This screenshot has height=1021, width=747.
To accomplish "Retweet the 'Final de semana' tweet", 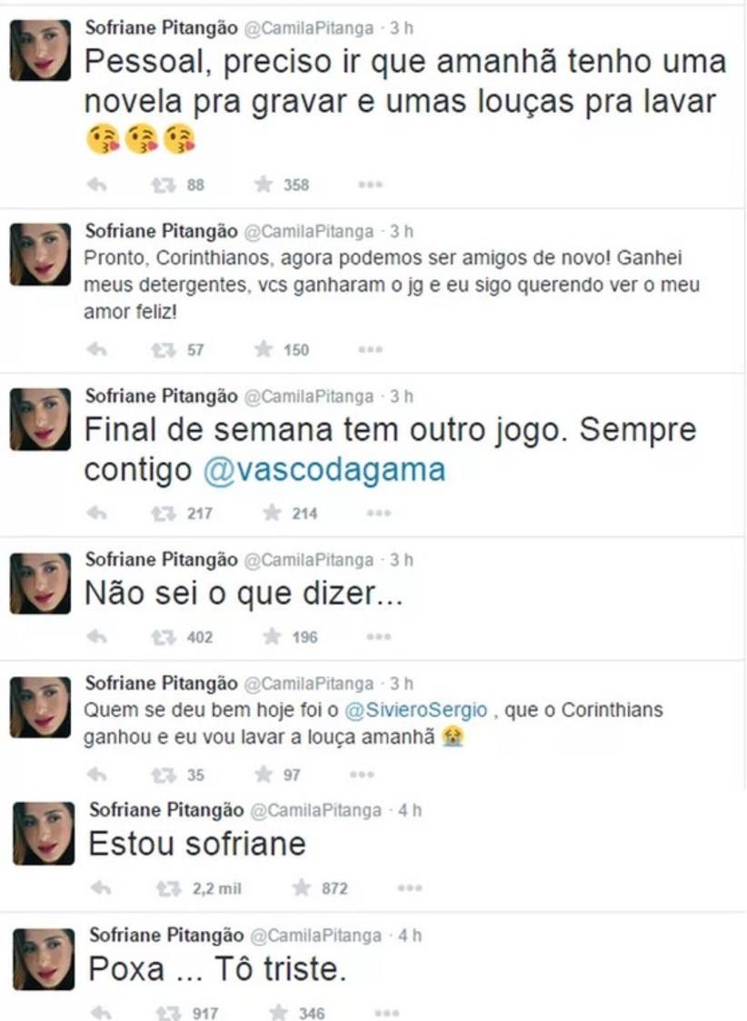I will 164,513.
